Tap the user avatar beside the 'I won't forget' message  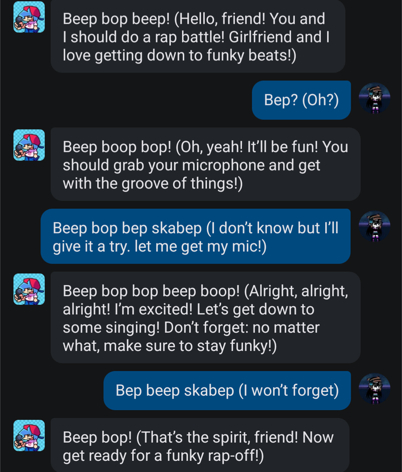[374, 388]
